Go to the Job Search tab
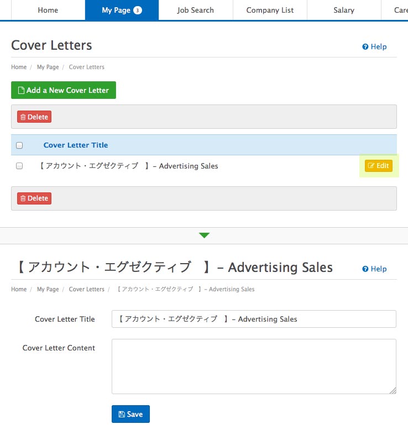 pyautogui.click(x=196, y=10)
